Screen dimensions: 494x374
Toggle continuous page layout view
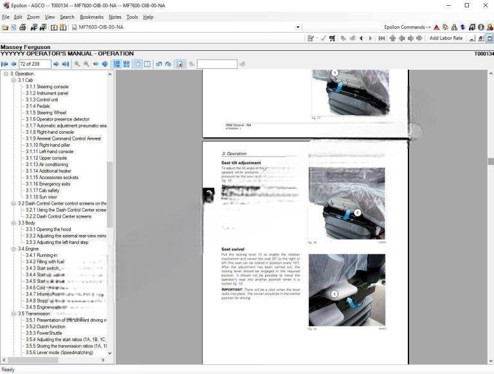pos(117,64)
